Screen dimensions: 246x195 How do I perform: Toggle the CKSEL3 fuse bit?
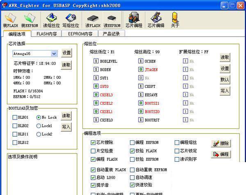96,94
